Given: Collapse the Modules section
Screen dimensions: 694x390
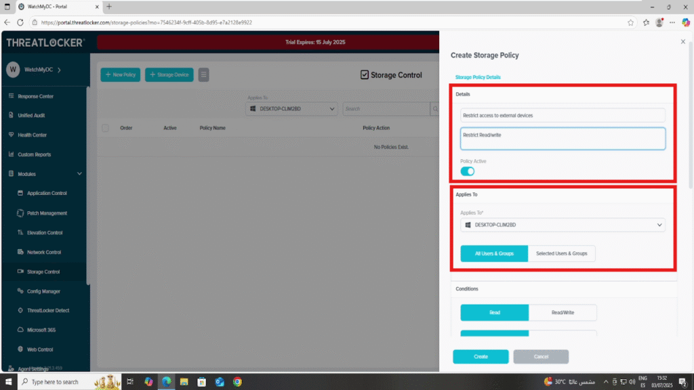Looking at the screenshot, I should point(79,174).
